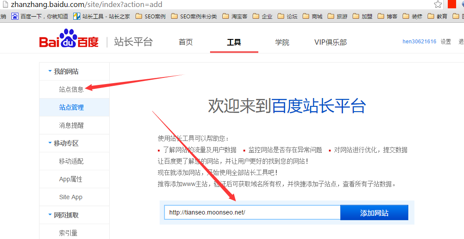Open 移动适配 in sidebar
This screenshot has width=464, height=239.
point(71,161)
